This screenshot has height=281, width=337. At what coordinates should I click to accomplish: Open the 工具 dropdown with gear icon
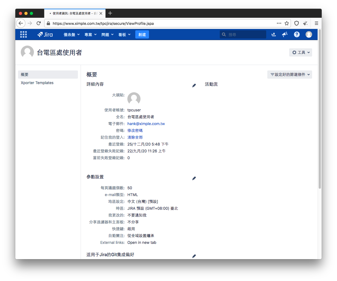(x=301, y=52)
